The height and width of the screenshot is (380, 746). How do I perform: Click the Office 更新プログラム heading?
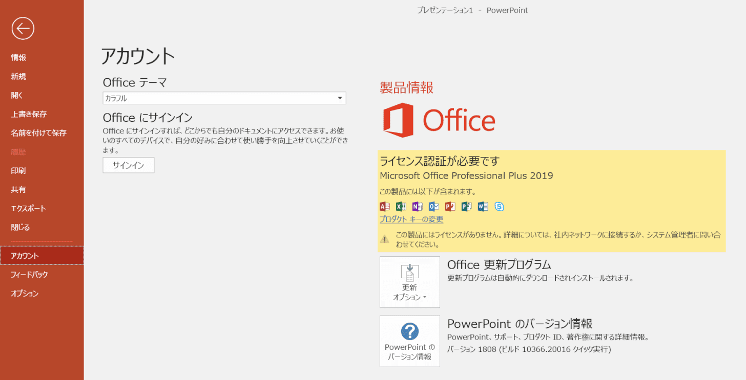(499, 264)
